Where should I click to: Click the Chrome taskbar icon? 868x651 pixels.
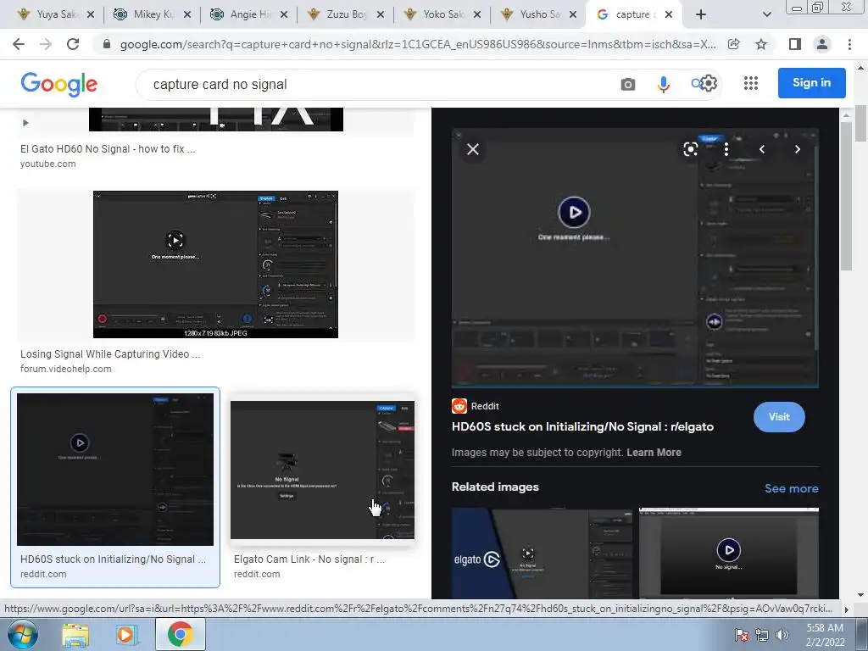pos(180,634)
